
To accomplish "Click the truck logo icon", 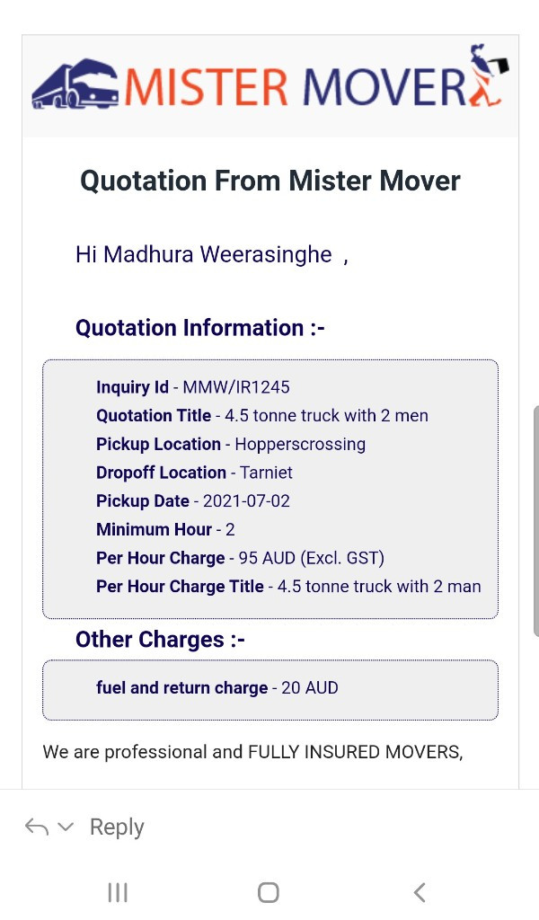I will click(75, 85).
